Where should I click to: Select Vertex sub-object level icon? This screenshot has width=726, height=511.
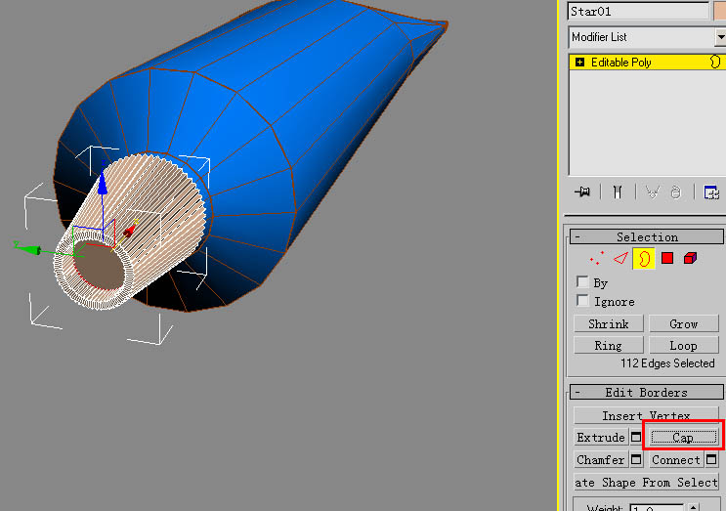pos(597,258)
